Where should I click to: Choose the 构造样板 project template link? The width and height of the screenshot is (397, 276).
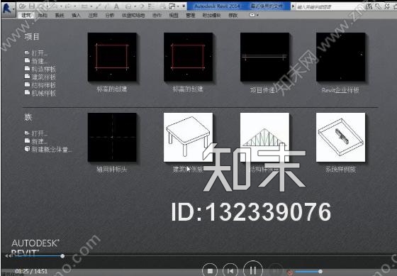pos(40,70)
